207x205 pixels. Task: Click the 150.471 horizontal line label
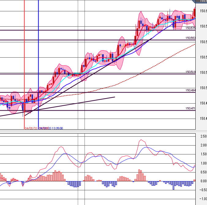point(190,108)
